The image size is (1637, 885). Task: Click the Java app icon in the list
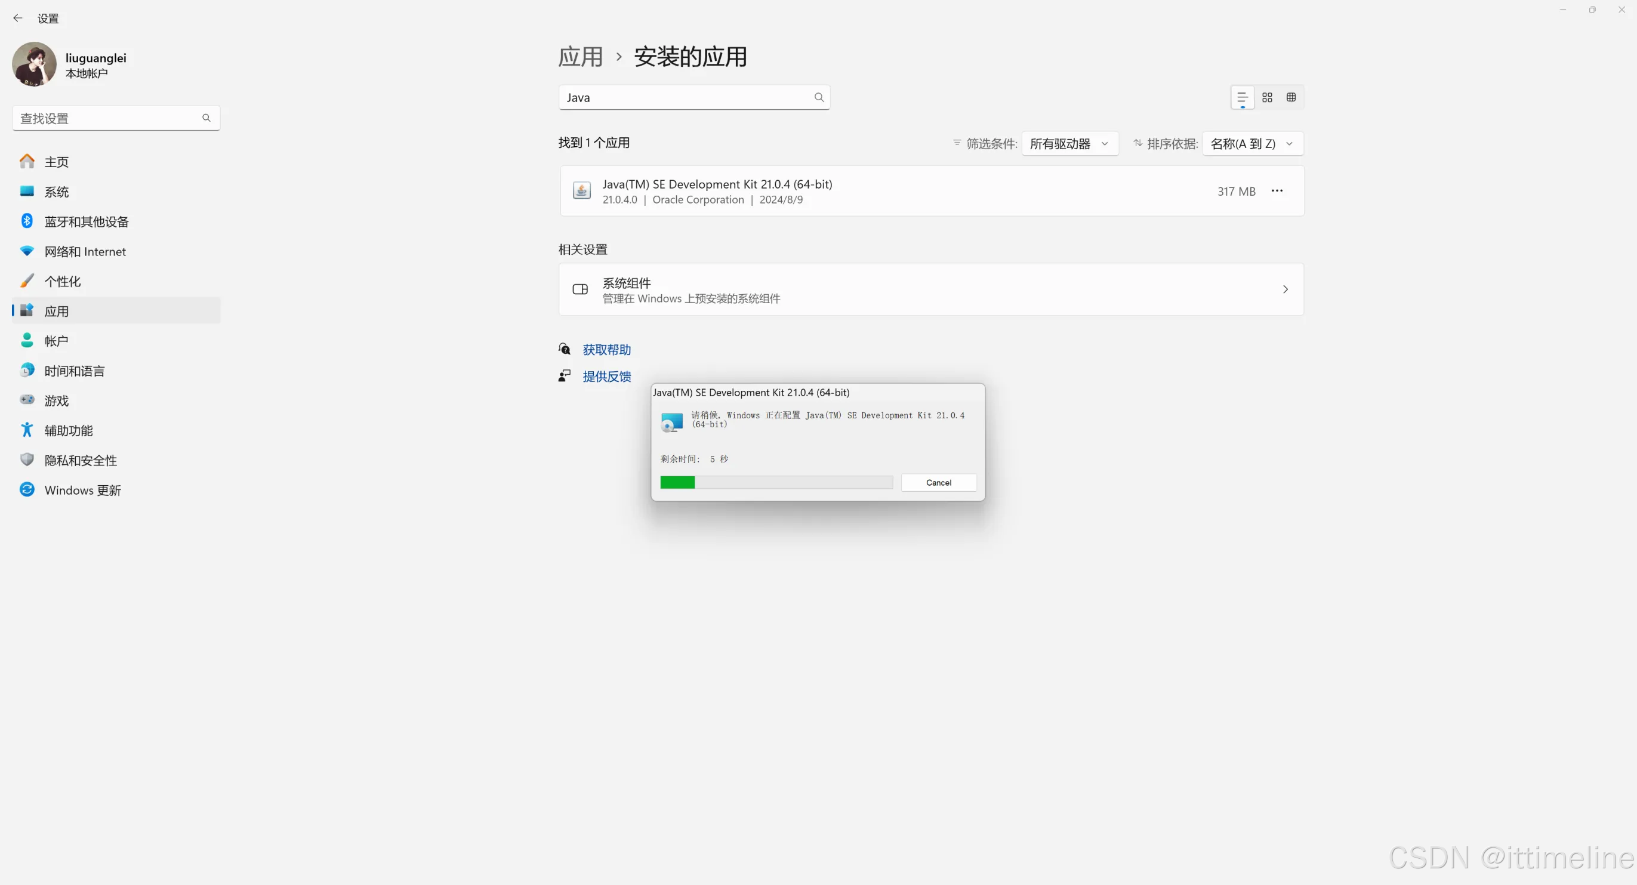581,190
